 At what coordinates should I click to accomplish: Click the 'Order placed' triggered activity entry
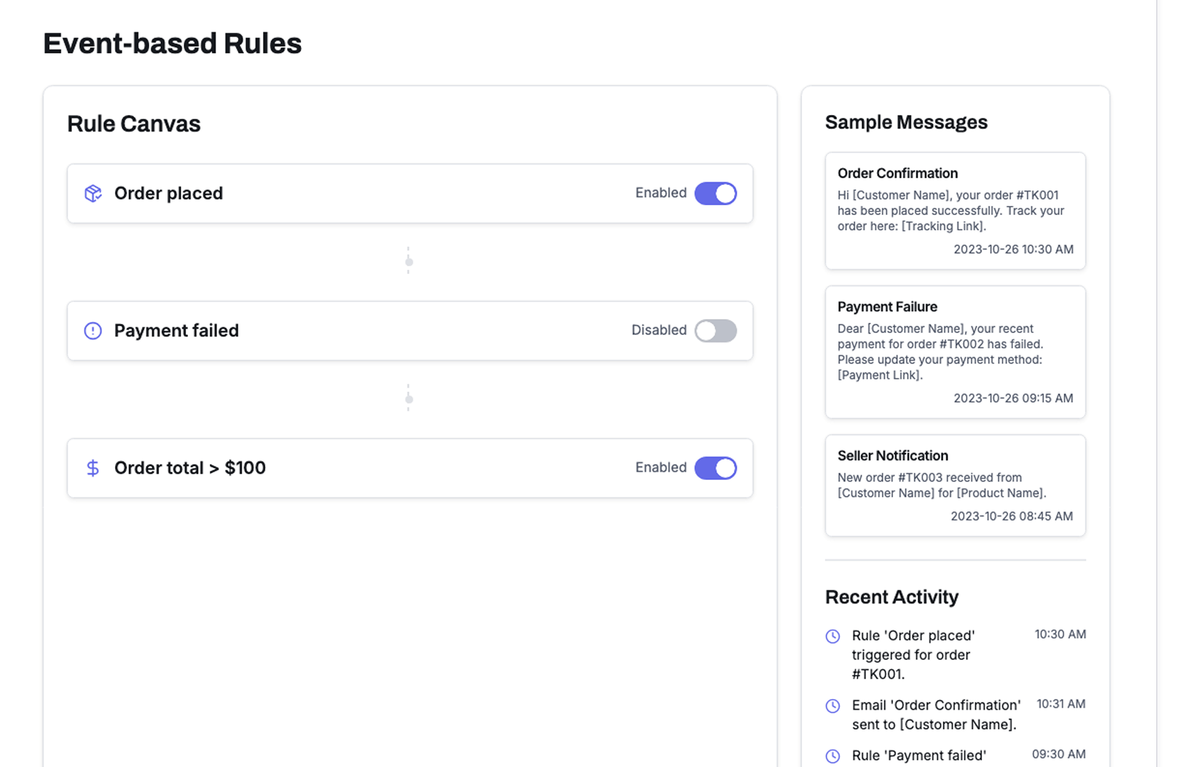(913, 655)
